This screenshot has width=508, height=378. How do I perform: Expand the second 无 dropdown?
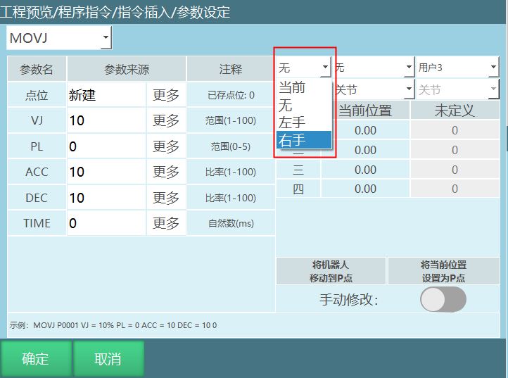pyautogui.click(x=373, y=68)
